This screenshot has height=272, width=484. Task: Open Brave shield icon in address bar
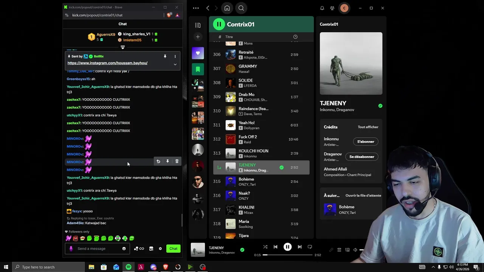click(169, 15)
